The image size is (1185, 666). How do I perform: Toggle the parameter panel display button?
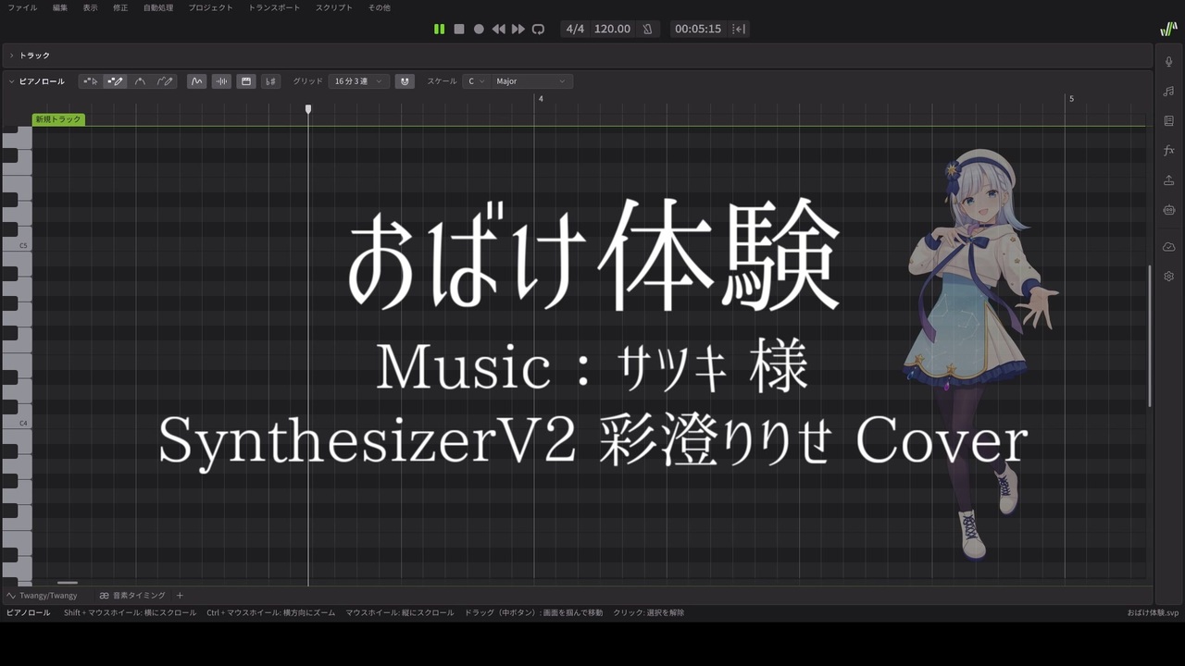coord(246,81)
